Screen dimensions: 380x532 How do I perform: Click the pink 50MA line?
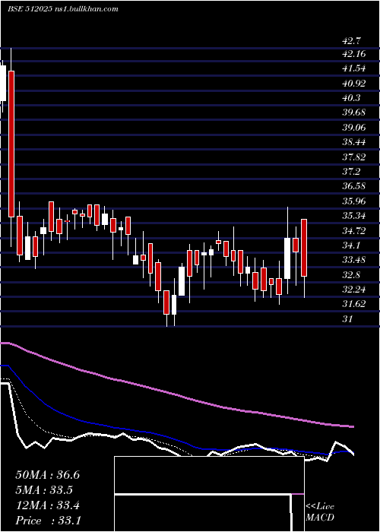coord(176,394)
